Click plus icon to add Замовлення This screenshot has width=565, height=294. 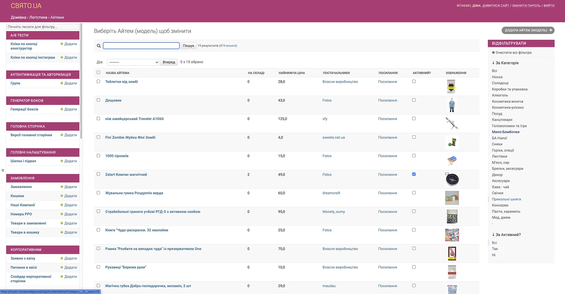pyautogui.click(x=62, y=187)
